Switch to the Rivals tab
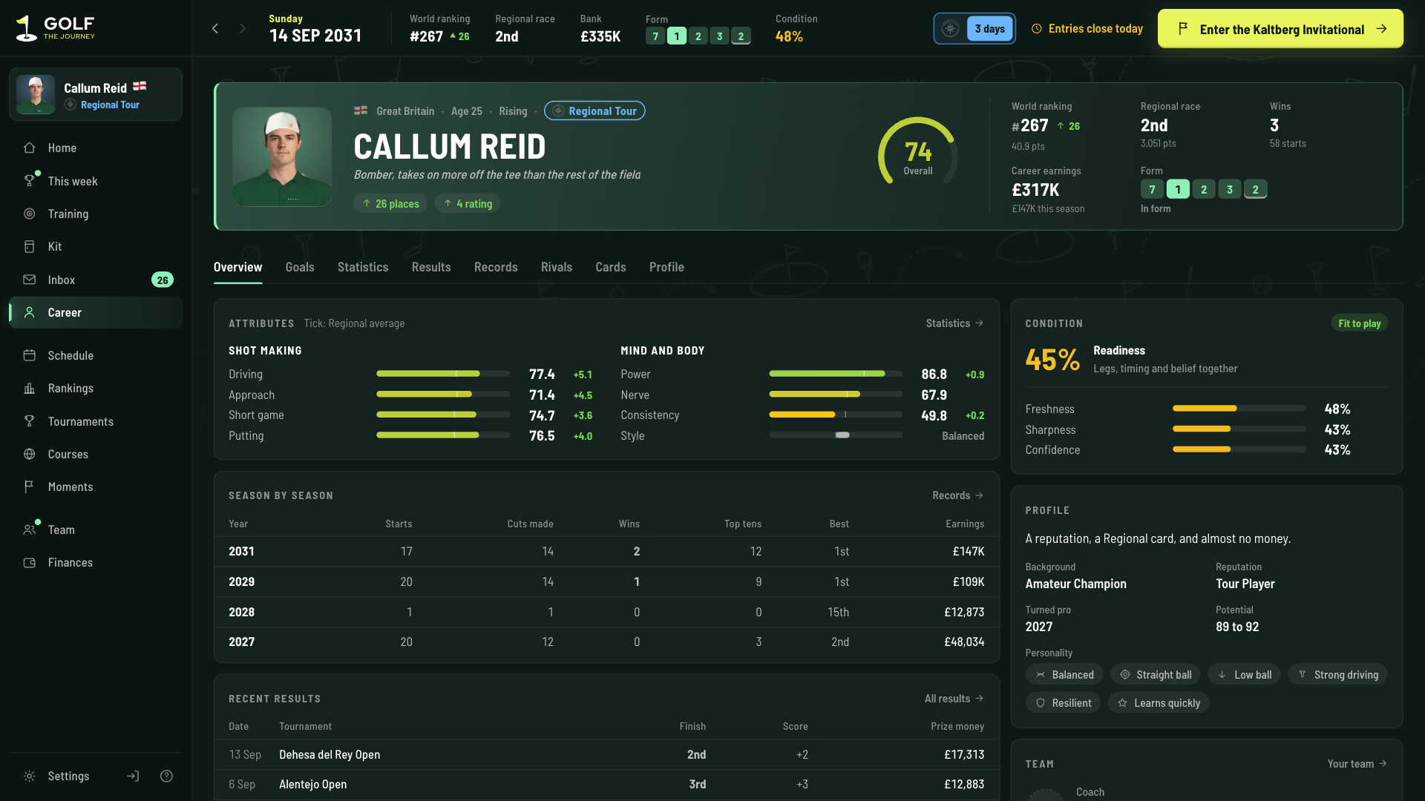Image resolution: width=1425 pixels, height=801 pixels. click(x=557, y=267)
